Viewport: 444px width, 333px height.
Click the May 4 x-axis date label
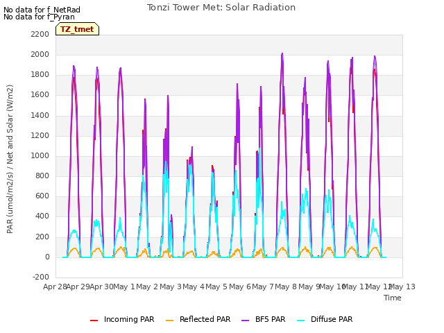coord(194,287)
